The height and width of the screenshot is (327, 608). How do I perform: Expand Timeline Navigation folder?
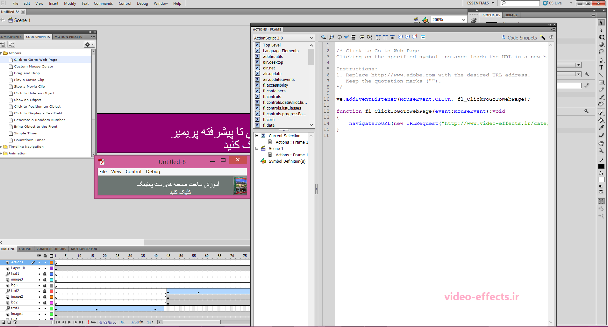point(1,147)
